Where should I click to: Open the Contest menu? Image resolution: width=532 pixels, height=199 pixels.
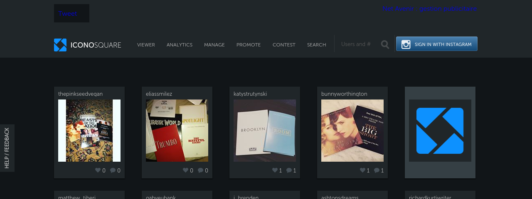click(284, 45)
